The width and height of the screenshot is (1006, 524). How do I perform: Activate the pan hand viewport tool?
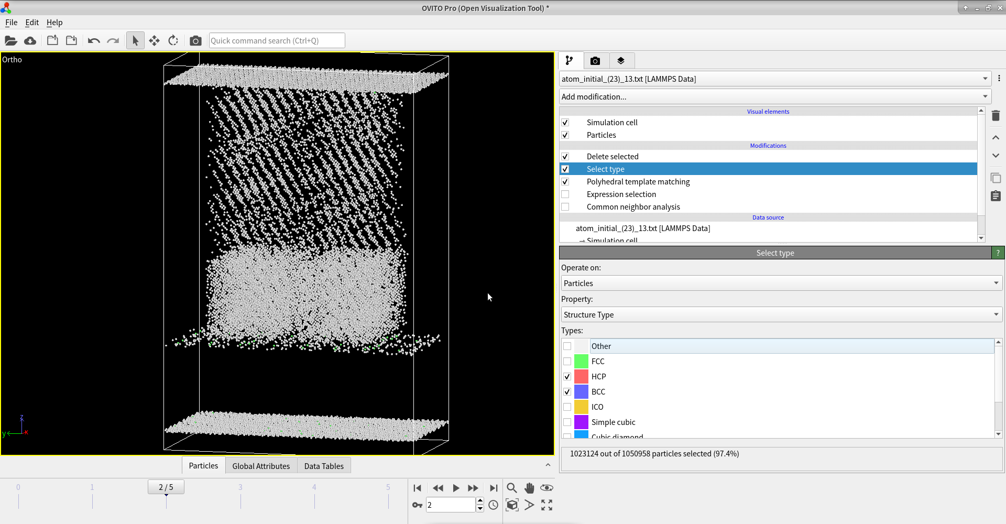(x=529, y=488)
